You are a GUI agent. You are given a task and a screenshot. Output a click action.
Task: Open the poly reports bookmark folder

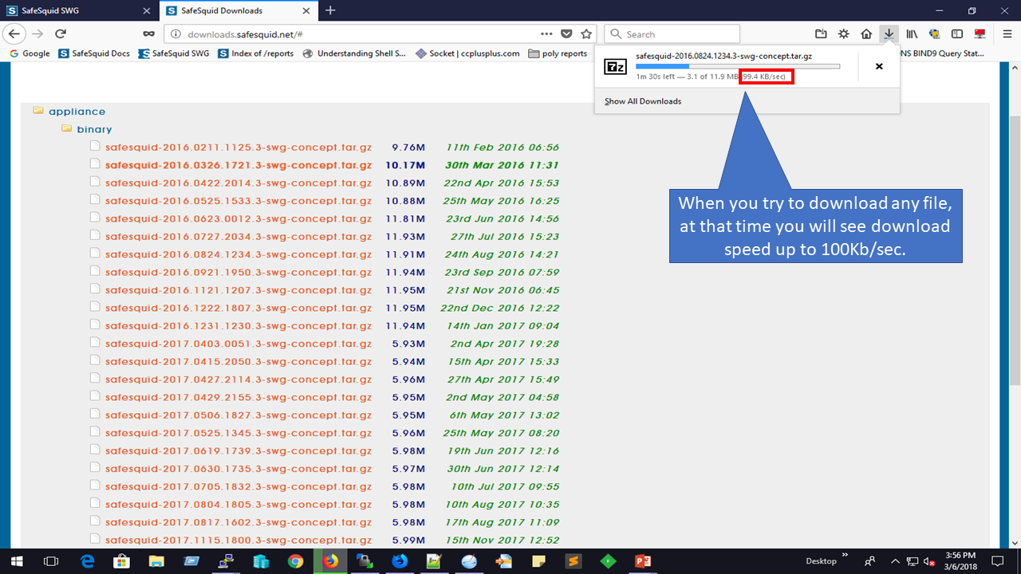click(x=558, y=53)
